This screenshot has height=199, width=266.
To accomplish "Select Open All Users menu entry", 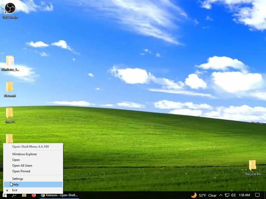I will (33, 166).
